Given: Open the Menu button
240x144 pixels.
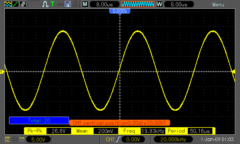Looking at the screenshot, I should point(218,4).
